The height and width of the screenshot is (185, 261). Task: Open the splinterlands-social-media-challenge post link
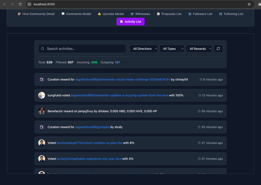[123, 79]
